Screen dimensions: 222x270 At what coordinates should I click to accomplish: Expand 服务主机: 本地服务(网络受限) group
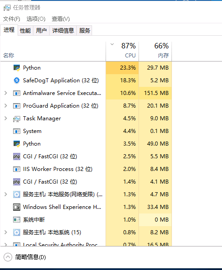point(6,194)
